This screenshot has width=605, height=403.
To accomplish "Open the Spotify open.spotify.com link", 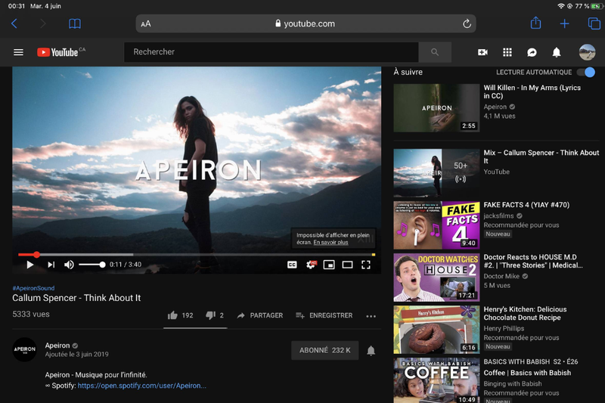I will click(x=142, y=386).
